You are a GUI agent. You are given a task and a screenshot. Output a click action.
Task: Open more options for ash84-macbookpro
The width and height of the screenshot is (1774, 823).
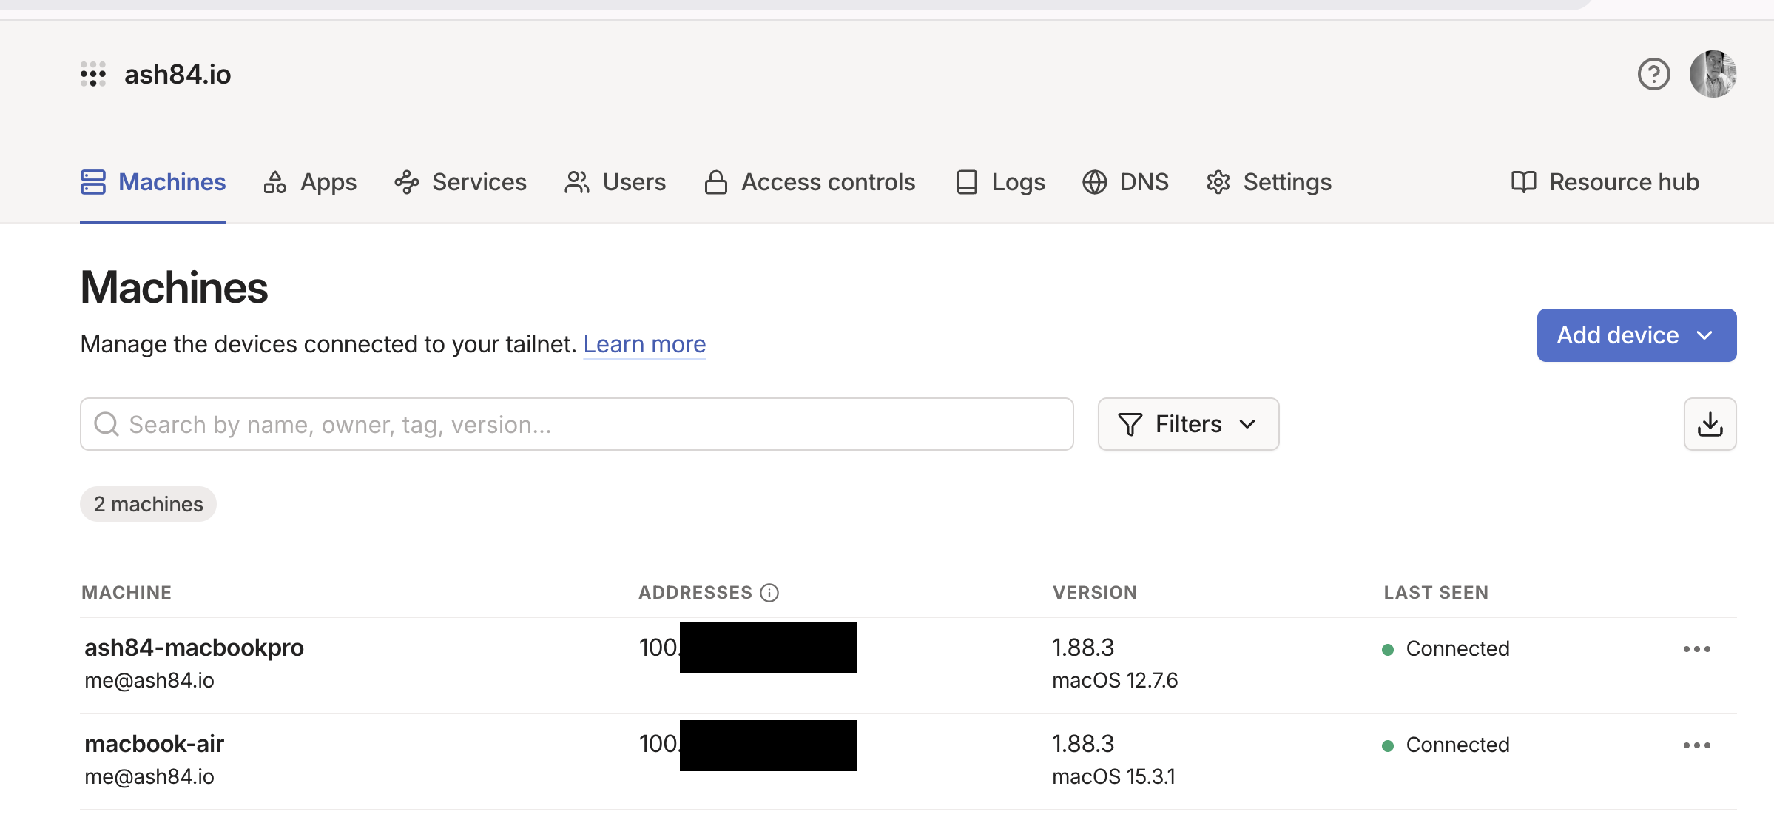(x=1696, y=649)
